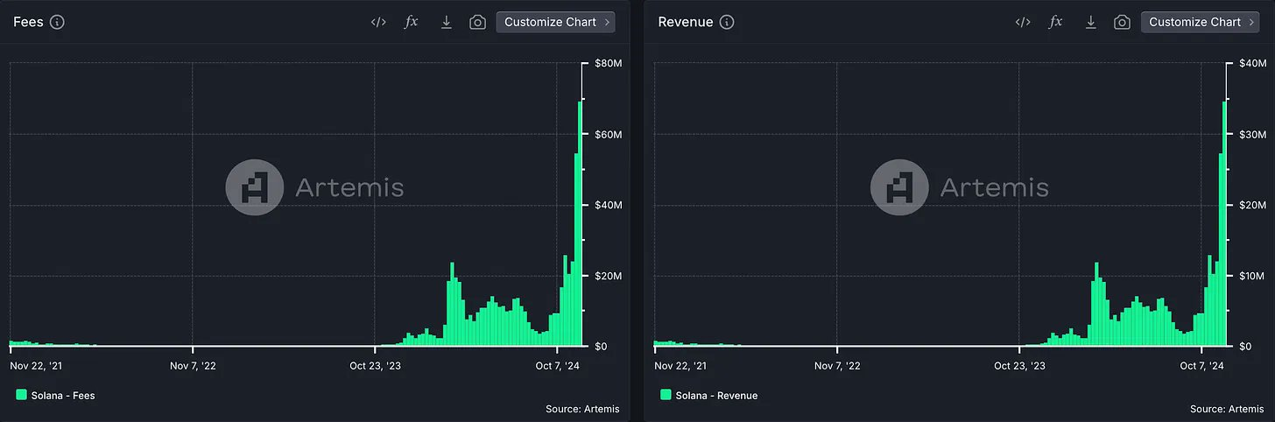Click the Source: Artemis text under Fees chart
Viewport: 1275px width, 422px height.
click(x=582, y=409)
